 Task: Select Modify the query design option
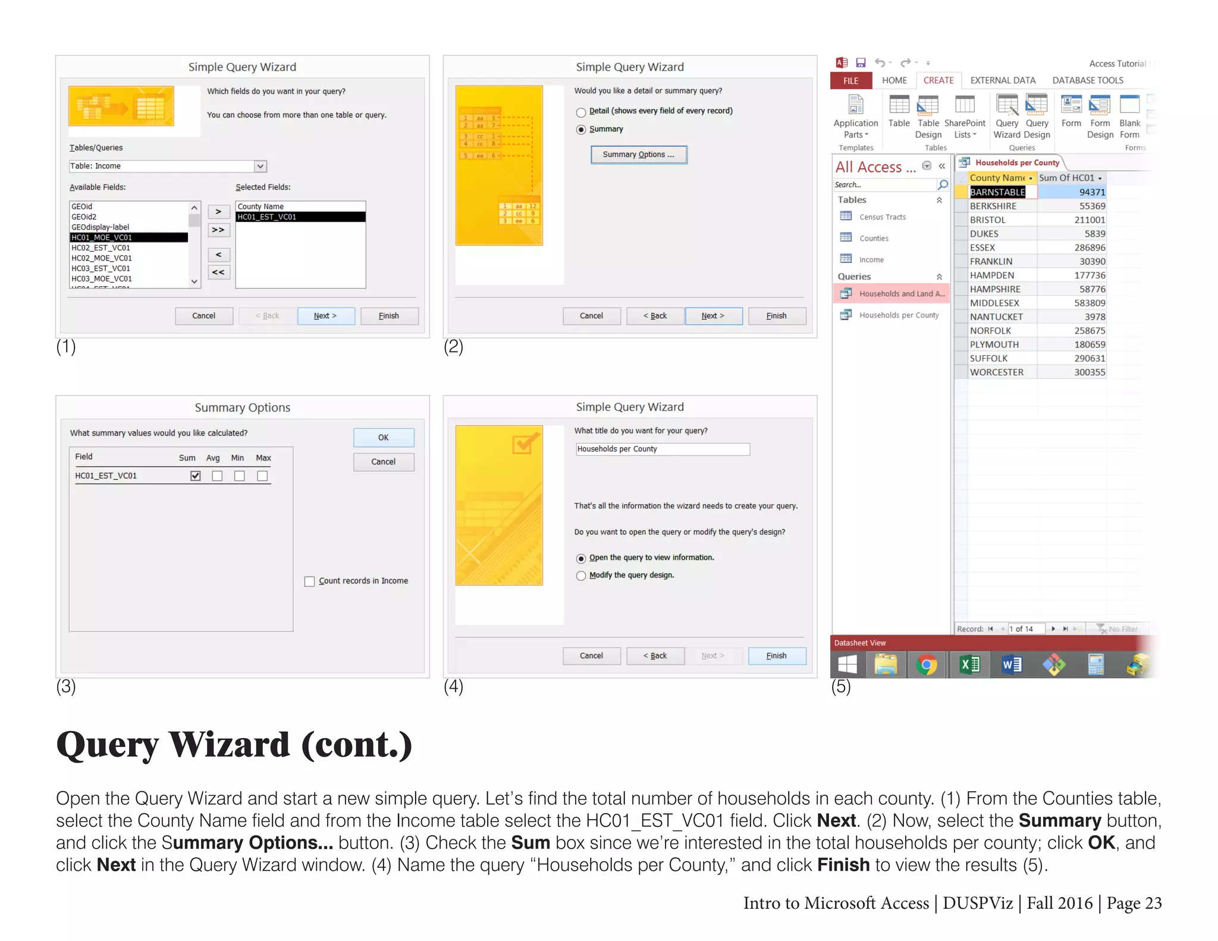coord(581,575)
